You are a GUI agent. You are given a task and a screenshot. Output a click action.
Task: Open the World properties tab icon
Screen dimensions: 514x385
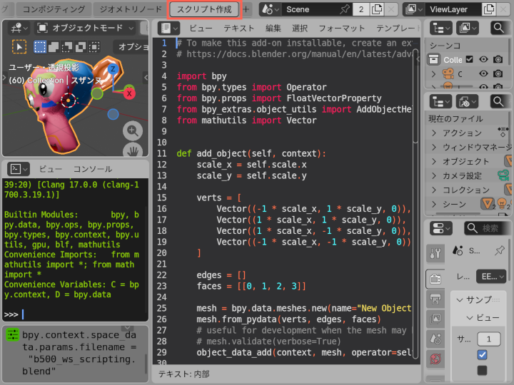(x=435, y=359)
